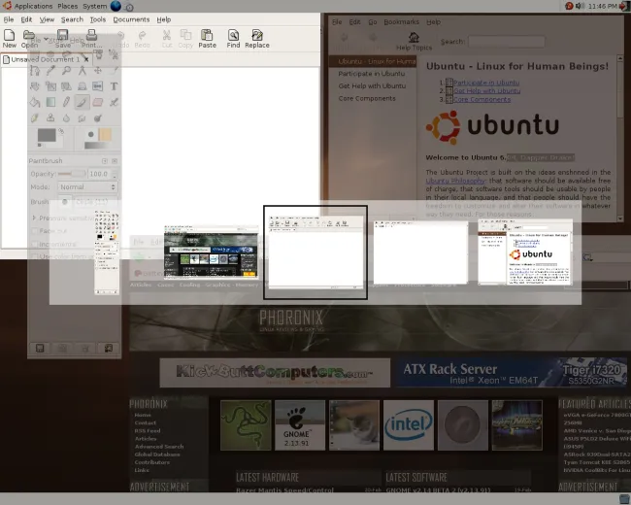Select Participate in Ubuntu in Yelp sidebar

point(372,74)
